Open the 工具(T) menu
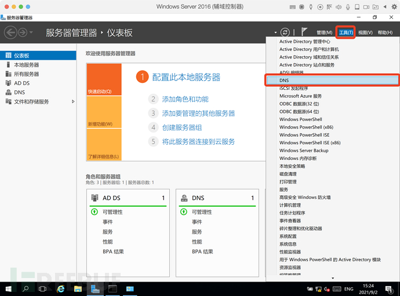400x296 pixels. (346, 32)
